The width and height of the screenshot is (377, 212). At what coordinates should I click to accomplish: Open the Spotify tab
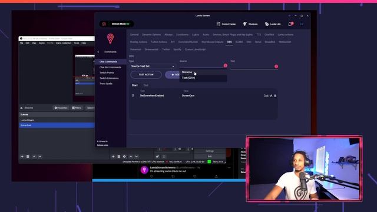coord(177,49)
